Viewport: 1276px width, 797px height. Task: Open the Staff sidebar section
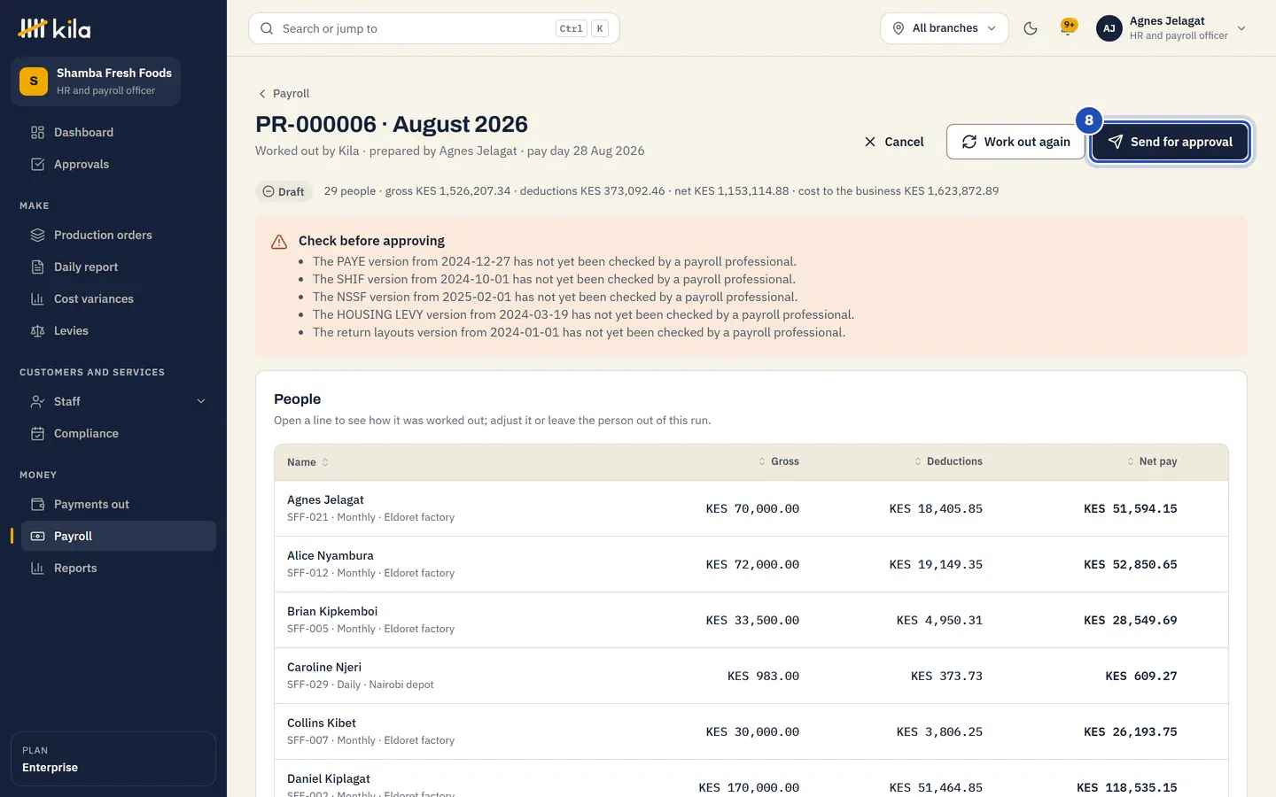point(119,401)
